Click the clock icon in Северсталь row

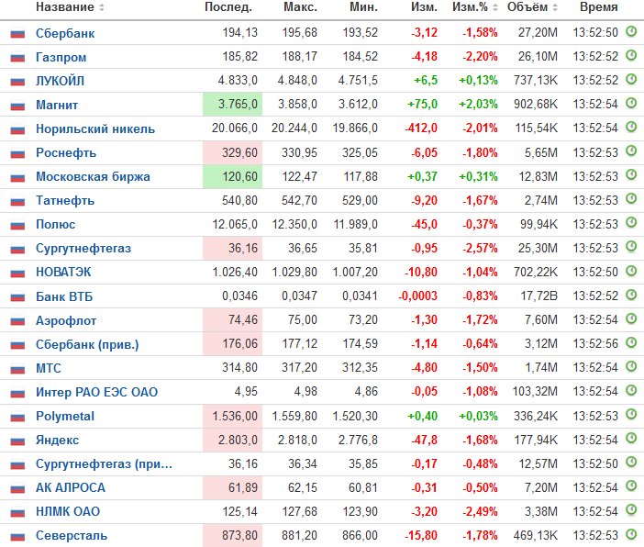631,534
